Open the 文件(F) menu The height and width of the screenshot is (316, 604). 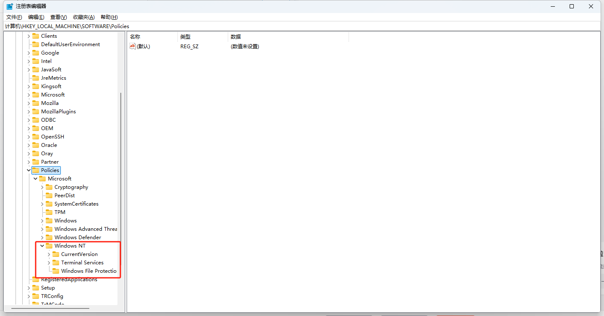tap(14, 17)
